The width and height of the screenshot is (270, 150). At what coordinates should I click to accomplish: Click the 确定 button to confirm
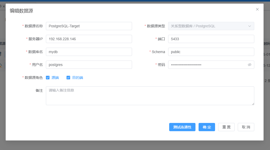pos(207,127)
